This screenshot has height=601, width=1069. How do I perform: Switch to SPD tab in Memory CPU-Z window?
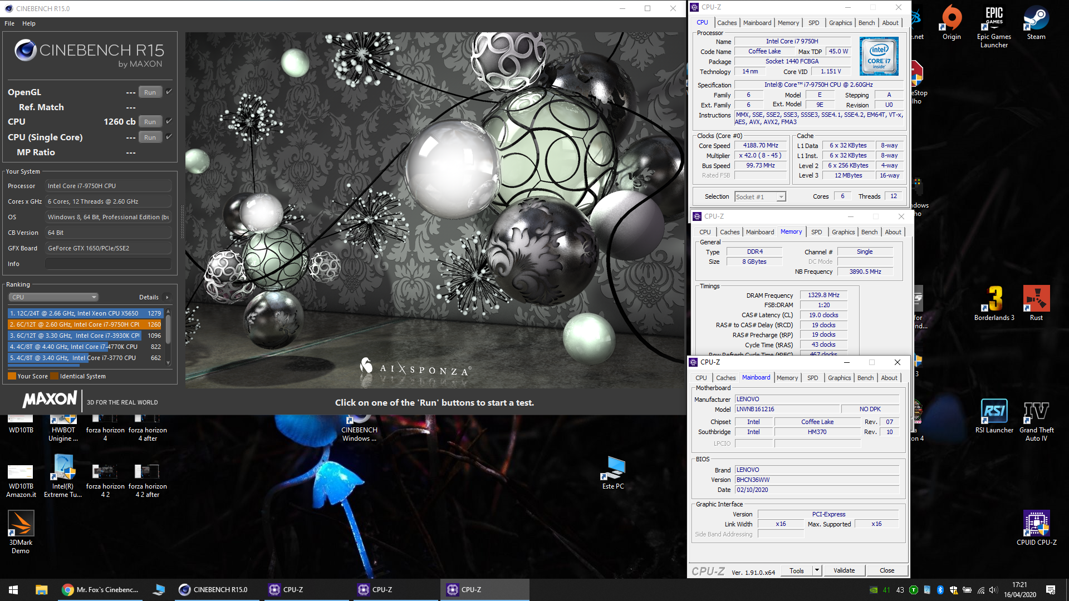816,232
